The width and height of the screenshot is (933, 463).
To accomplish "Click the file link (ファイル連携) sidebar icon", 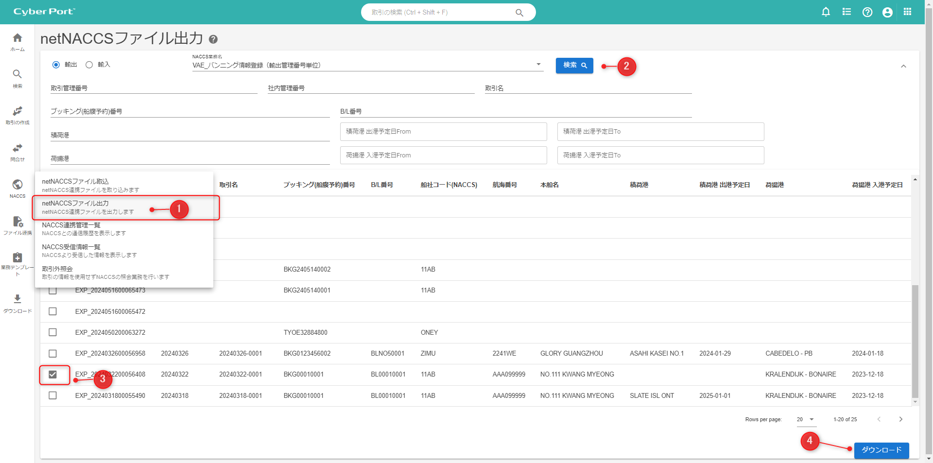I will (x=17, y=222).
